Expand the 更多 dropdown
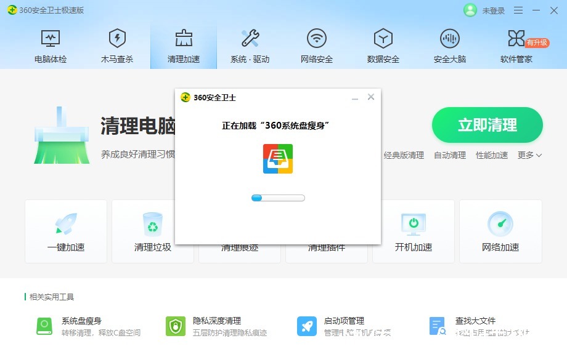Screen dimensions: 567x357 529,155
